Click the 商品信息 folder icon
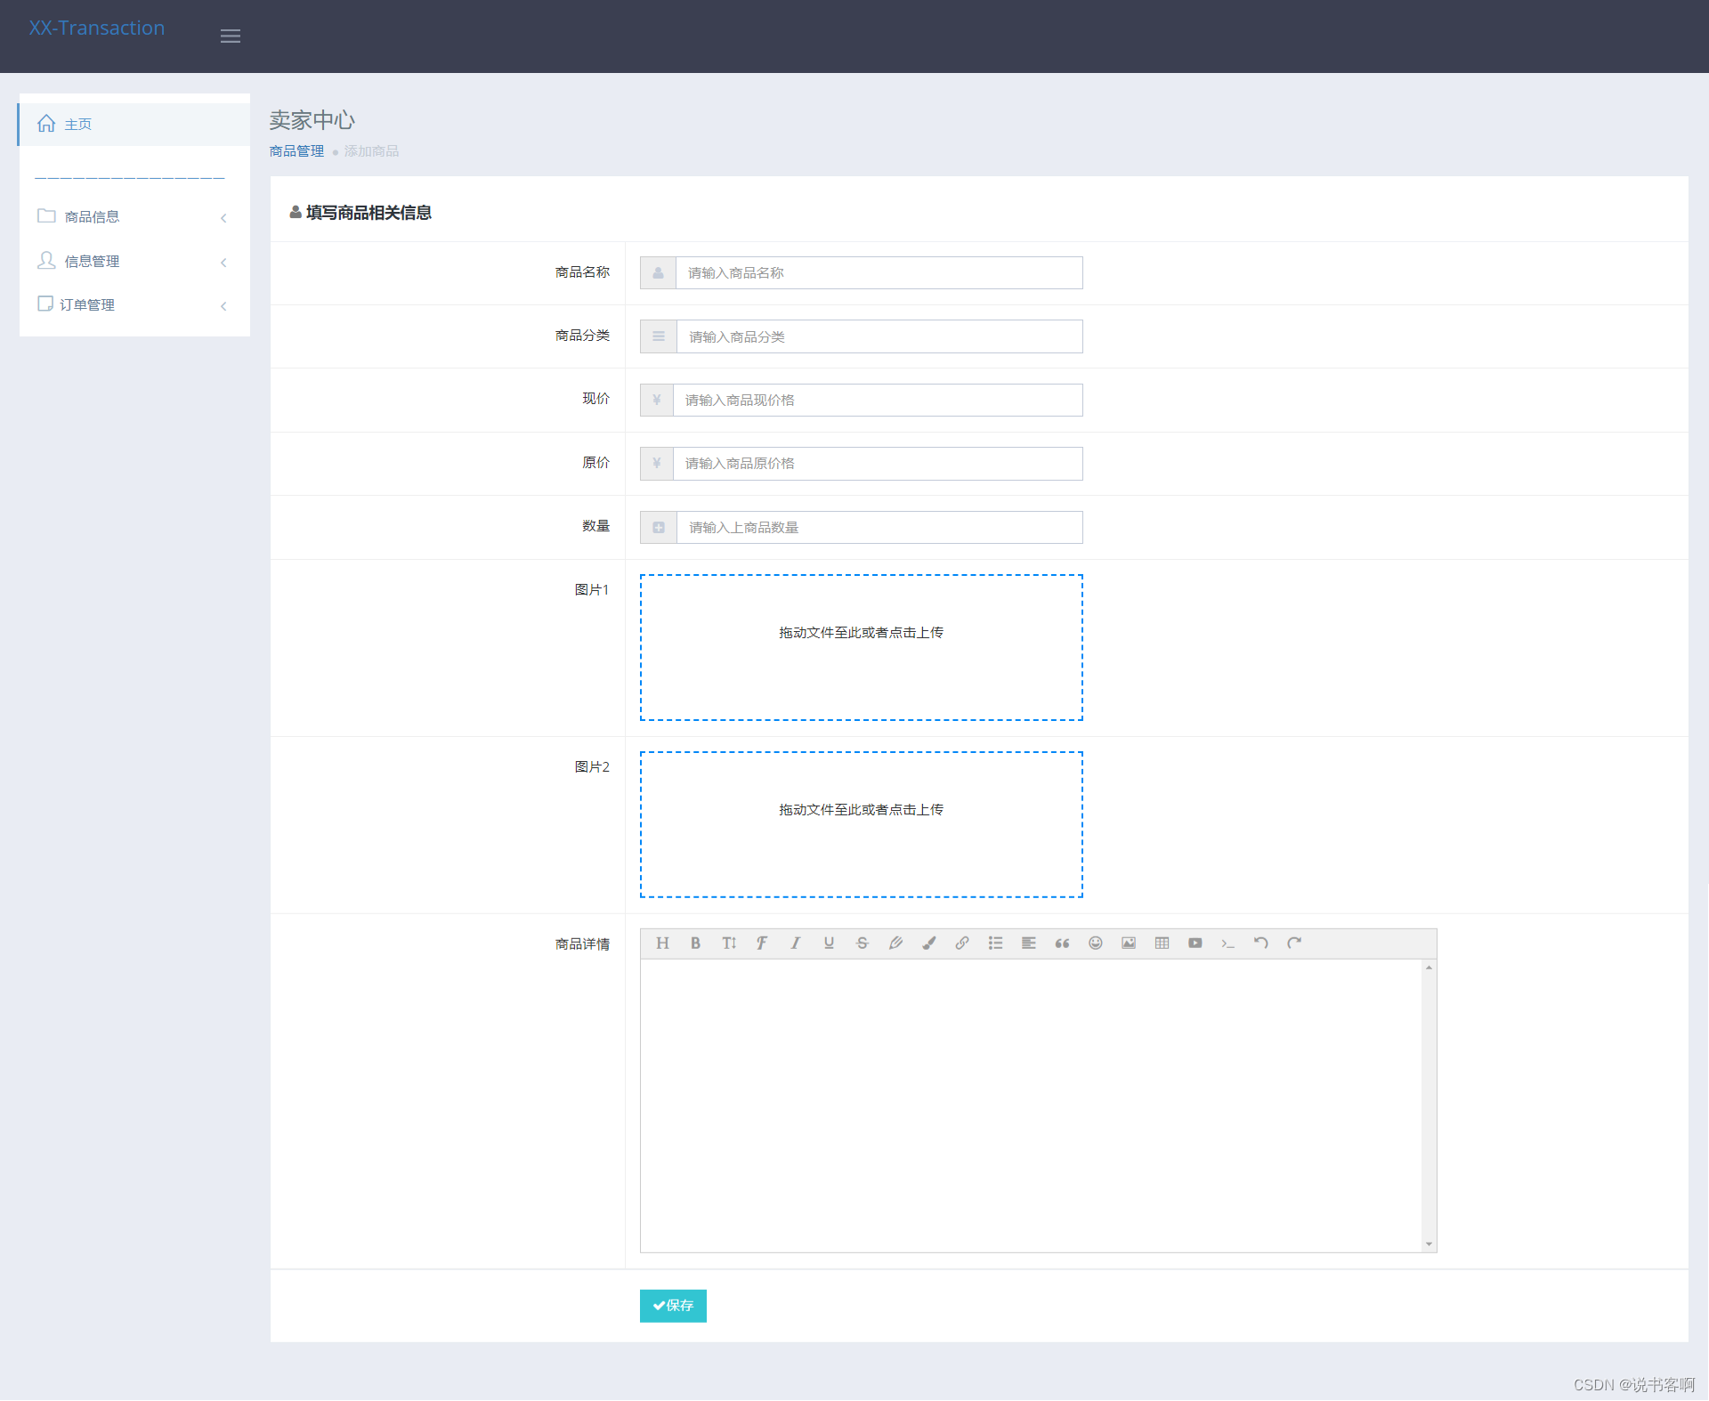Image resolution: width=1709 pixels, height=1401 pixels. point(46,216)
